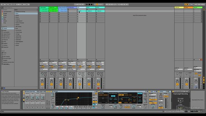
Task: Focus the browser search field
Action: coord(20,7)
